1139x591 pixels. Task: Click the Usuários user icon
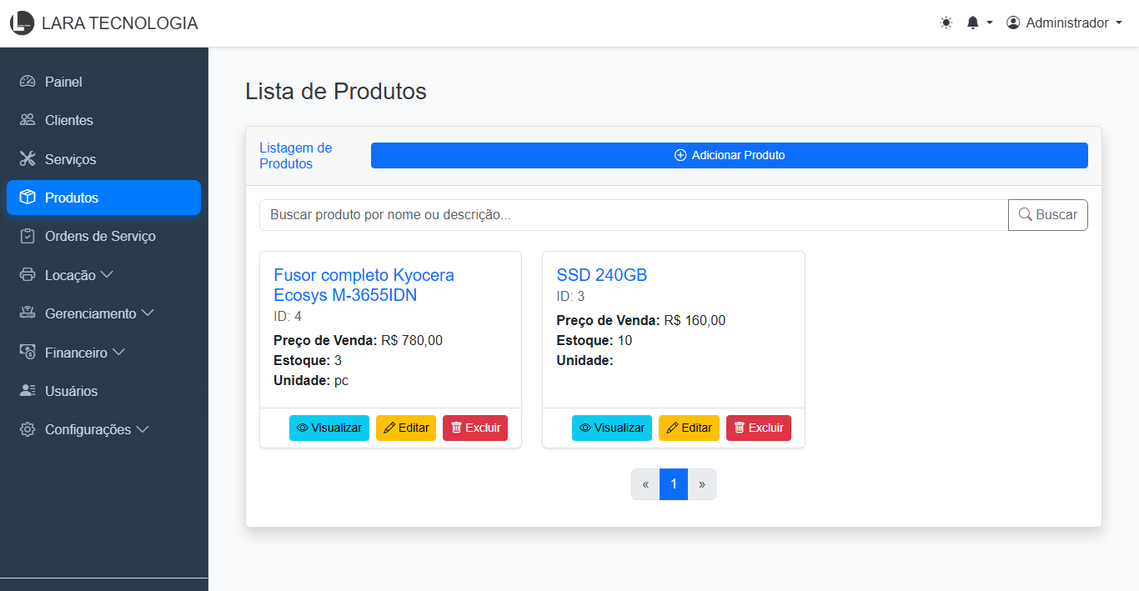point(28,390)
